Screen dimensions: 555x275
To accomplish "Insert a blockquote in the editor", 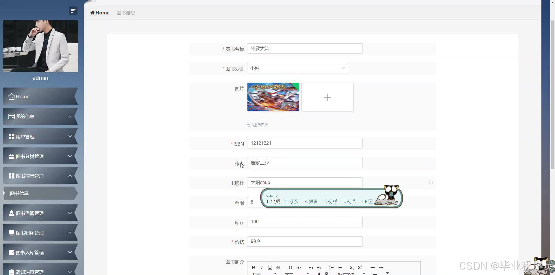I will tap(290, 267).
